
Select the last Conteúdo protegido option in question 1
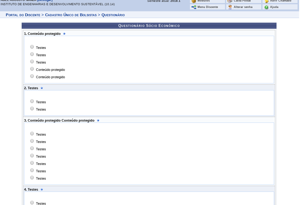(32, 76)
